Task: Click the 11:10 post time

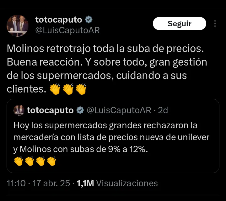Action: (x=16, y=183)
